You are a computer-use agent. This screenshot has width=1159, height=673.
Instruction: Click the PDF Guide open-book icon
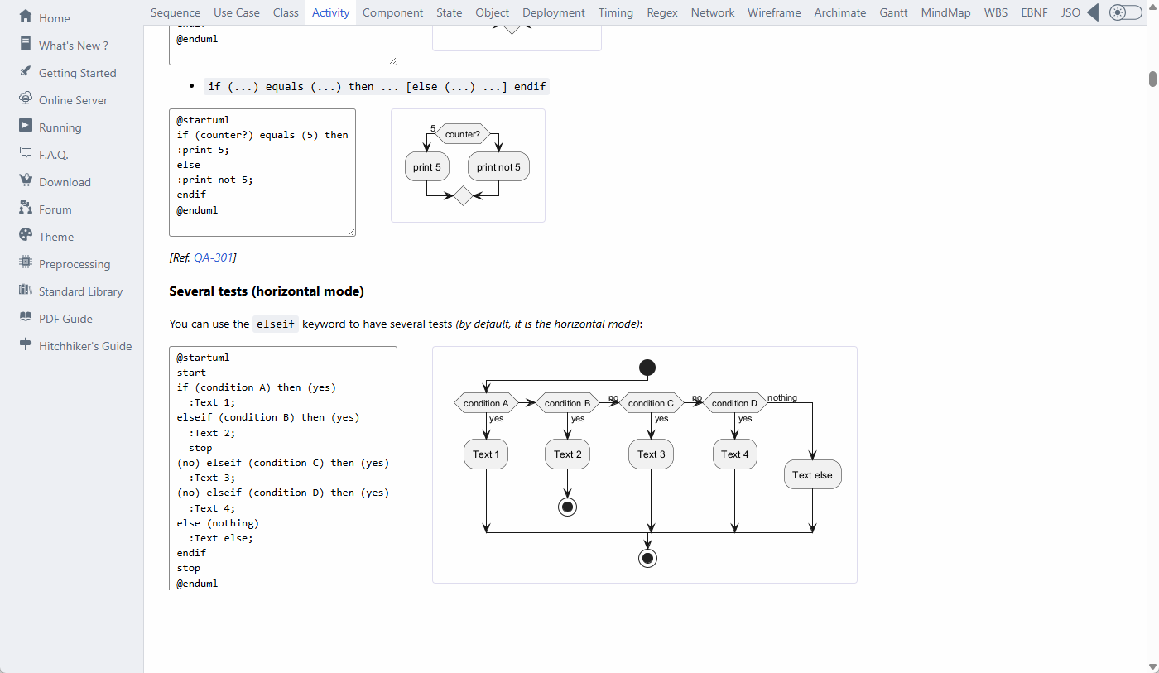[26, 317]
